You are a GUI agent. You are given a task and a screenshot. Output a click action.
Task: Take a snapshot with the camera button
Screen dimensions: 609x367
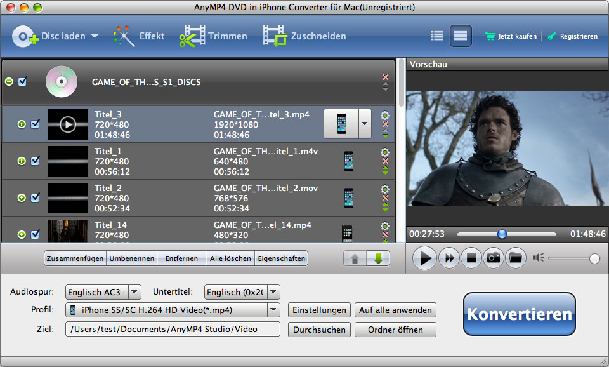pyautogui.click(x=494, y=258)
